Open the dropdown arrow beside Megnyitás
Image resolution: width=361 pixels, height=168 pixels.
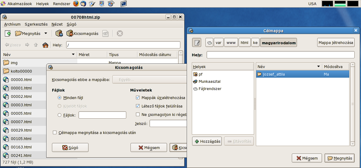pos(46,33)
